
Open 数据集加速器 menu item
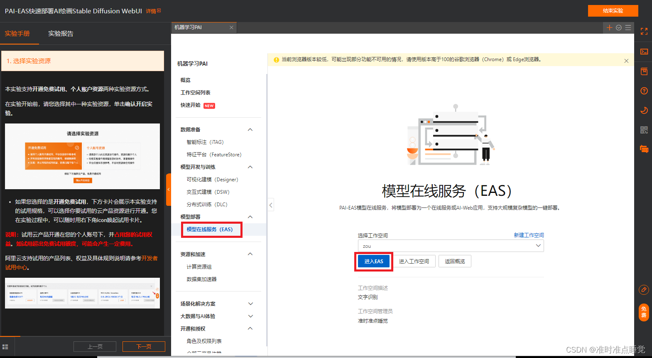pos(201,279)
